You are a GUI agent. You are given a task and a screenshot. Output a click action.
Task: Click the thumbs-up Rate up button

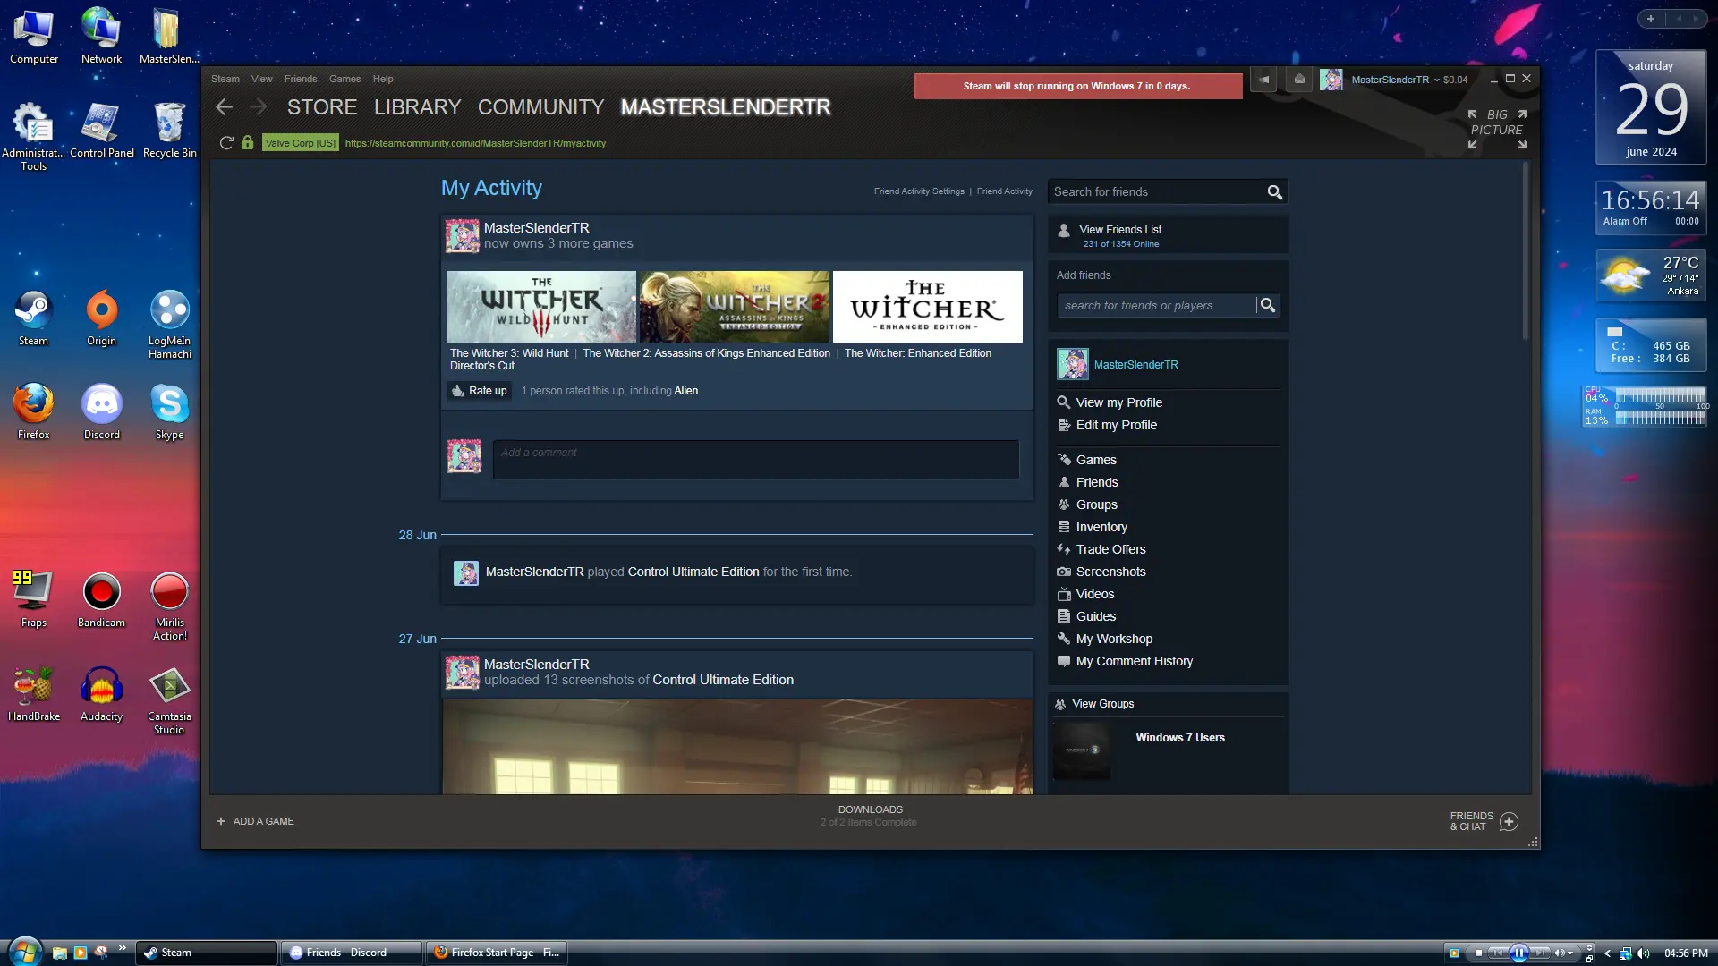[480, 391]
